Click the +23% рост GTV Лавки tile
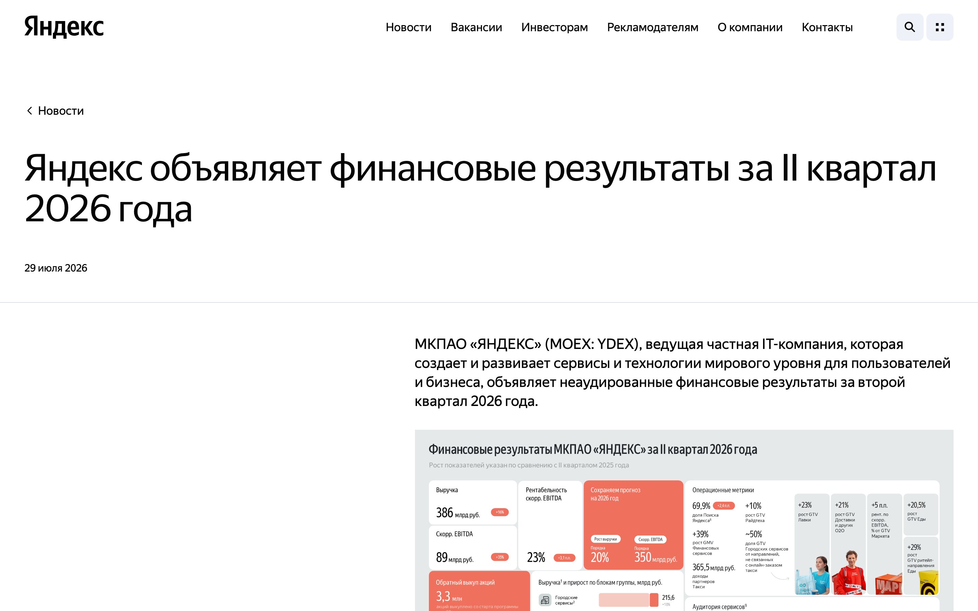The image size is (978, 611). click(x=812, y=544)
